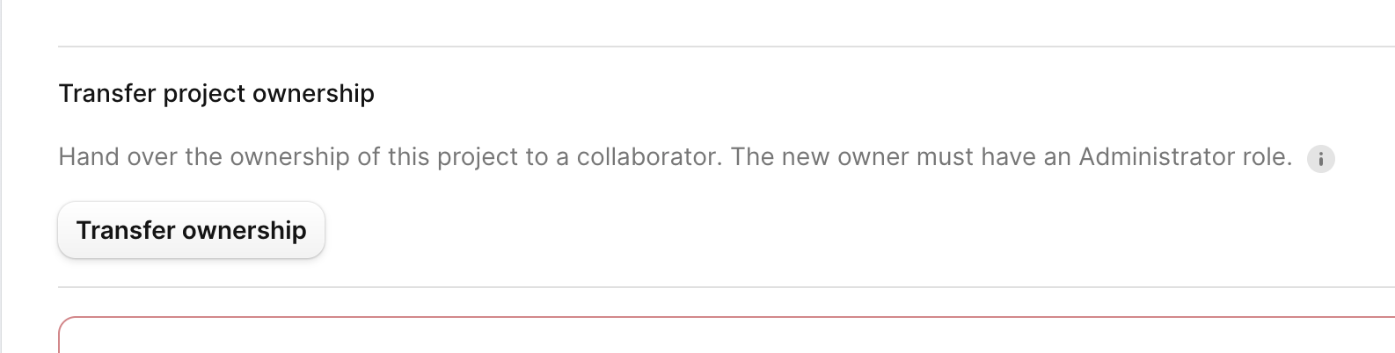Image resolution: width=1395 pixels, height=353 pixels.
Task: Click the word "ownership" in the section heading
Action: click(x=313, y=93)
